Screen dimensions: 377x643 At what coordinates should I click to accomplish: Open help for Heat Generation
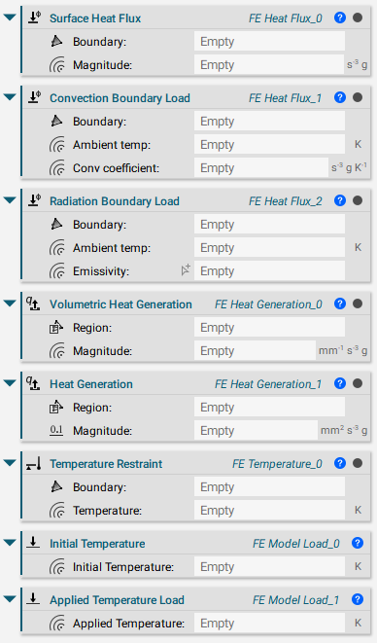[x=340, y=383]
